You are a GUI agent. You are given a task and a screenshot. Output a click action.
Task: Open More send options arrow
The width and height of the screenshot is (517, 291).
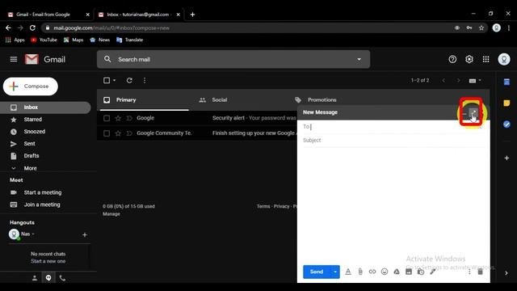[x=335, y=272]
